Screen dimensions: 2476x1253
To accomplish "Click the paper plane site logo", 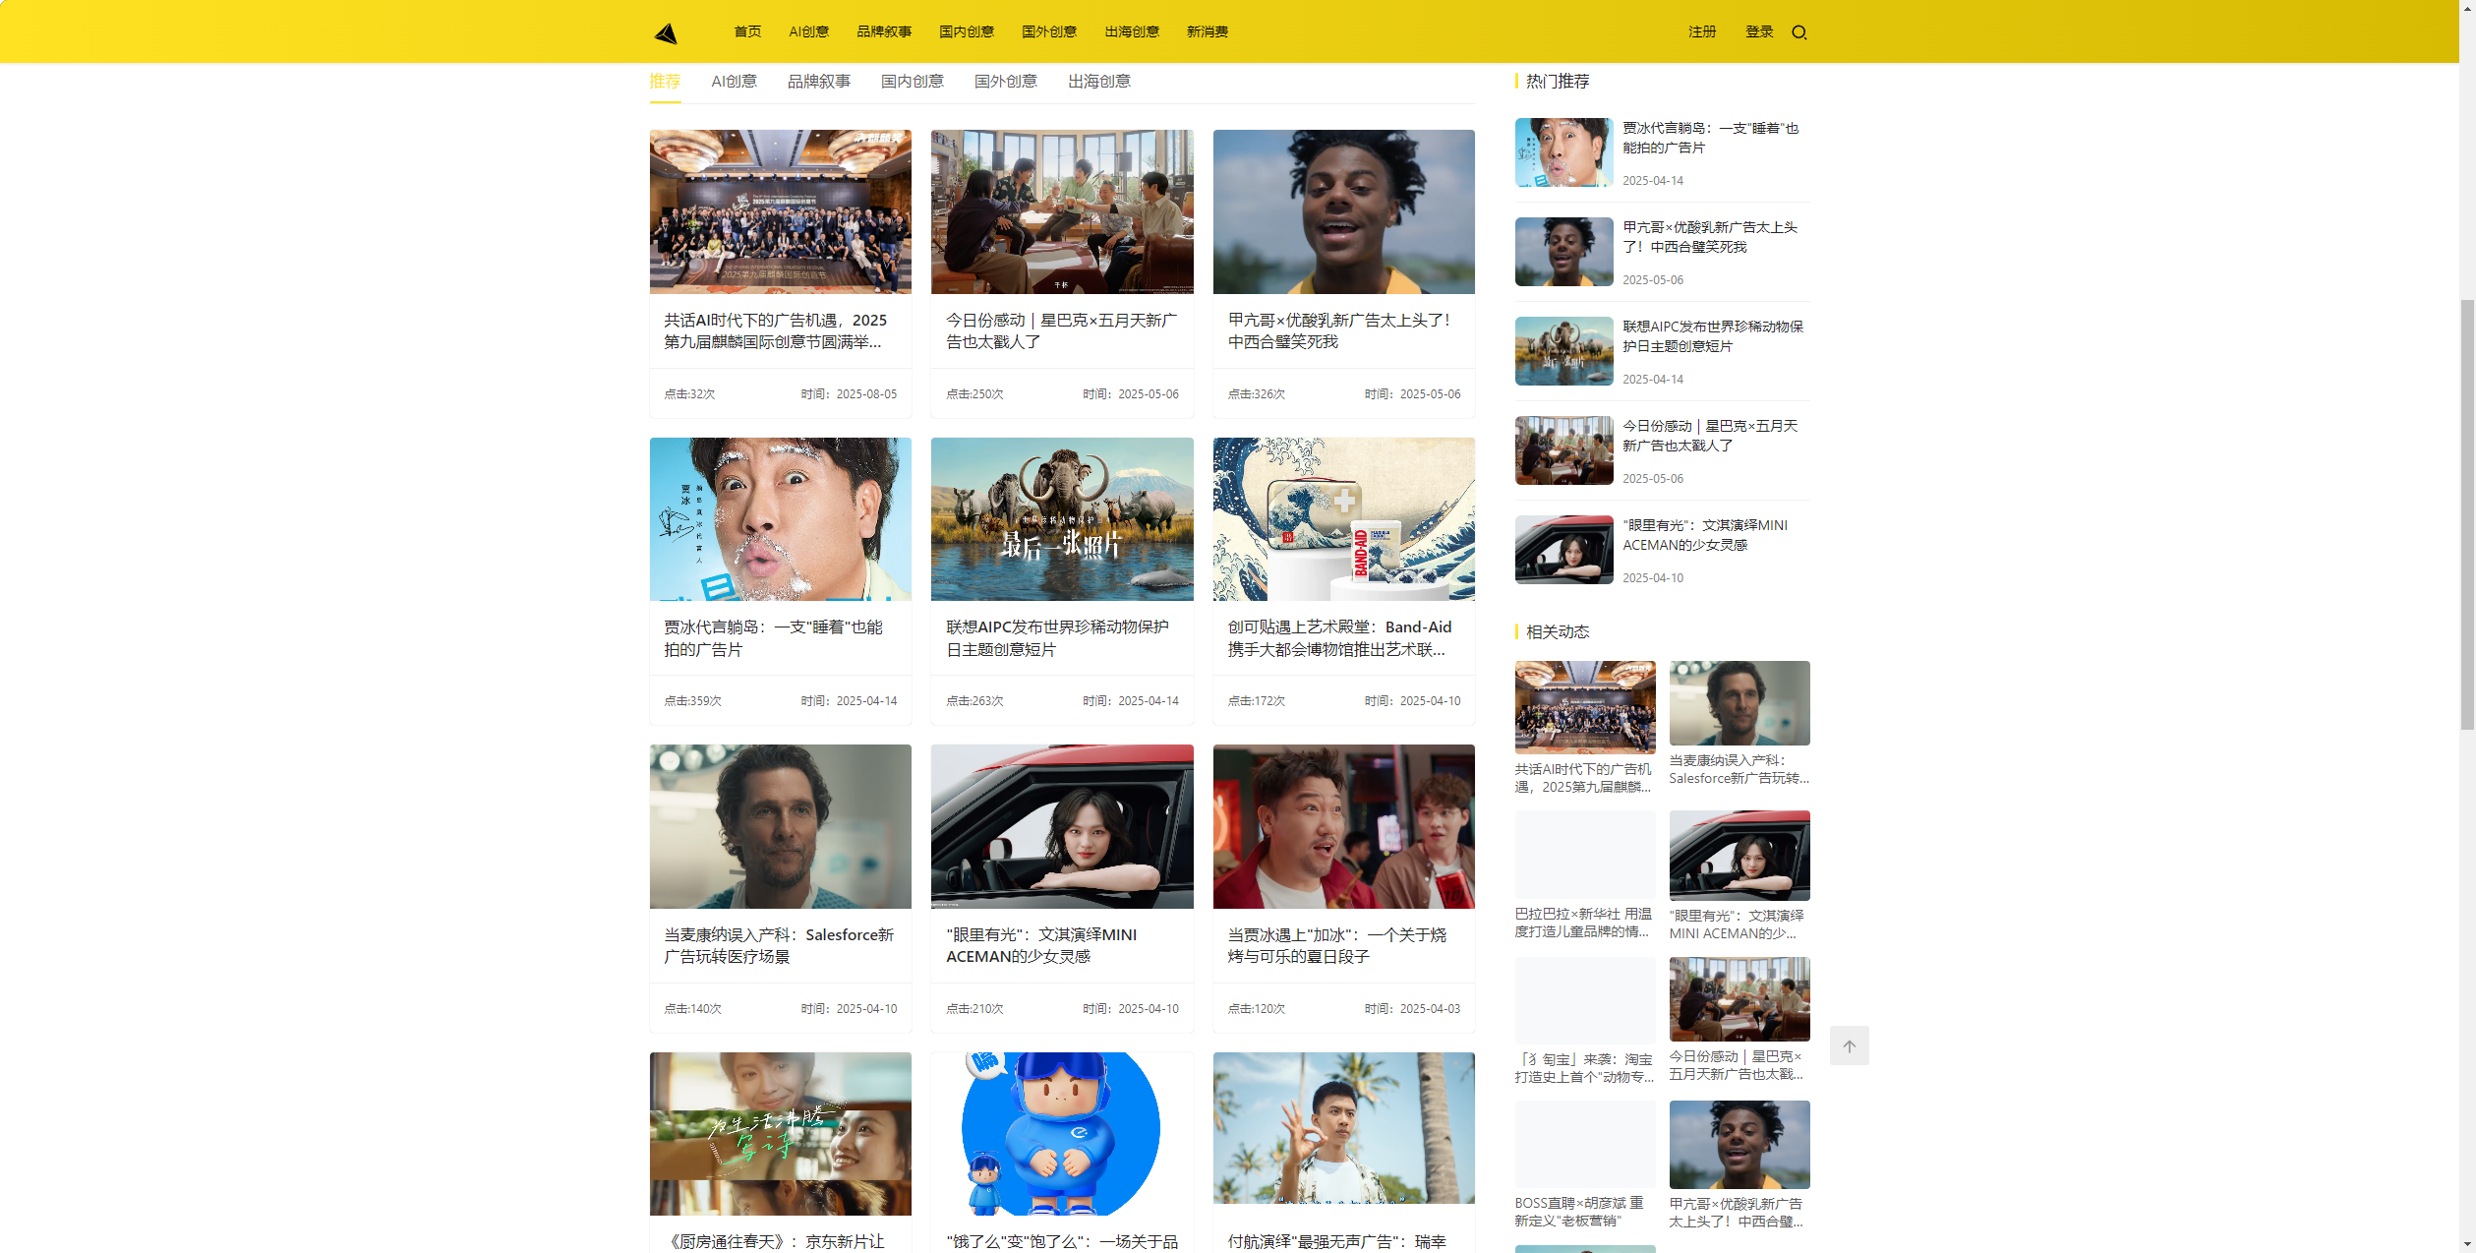I will [666, 33].
